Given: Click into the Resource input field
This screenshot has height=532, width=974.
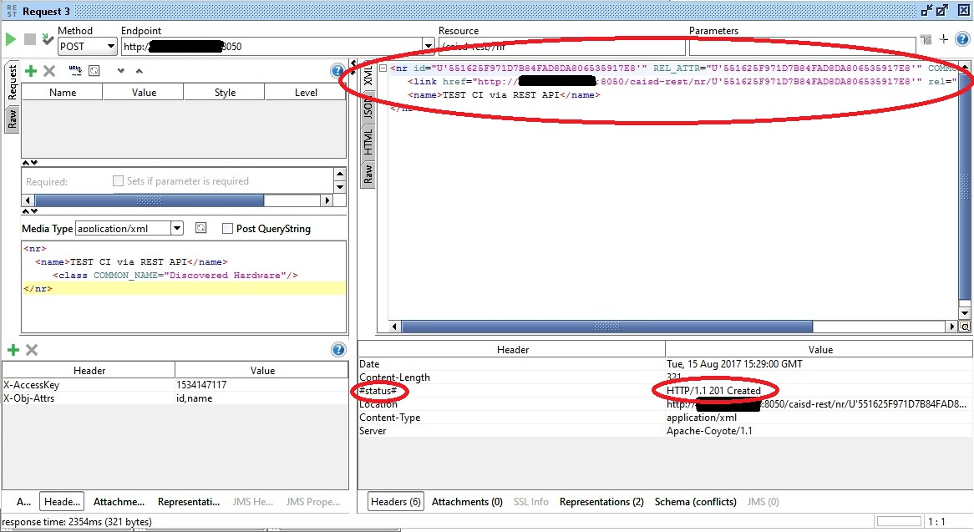Looking at the screenshot, I should (x=562, y=47).
